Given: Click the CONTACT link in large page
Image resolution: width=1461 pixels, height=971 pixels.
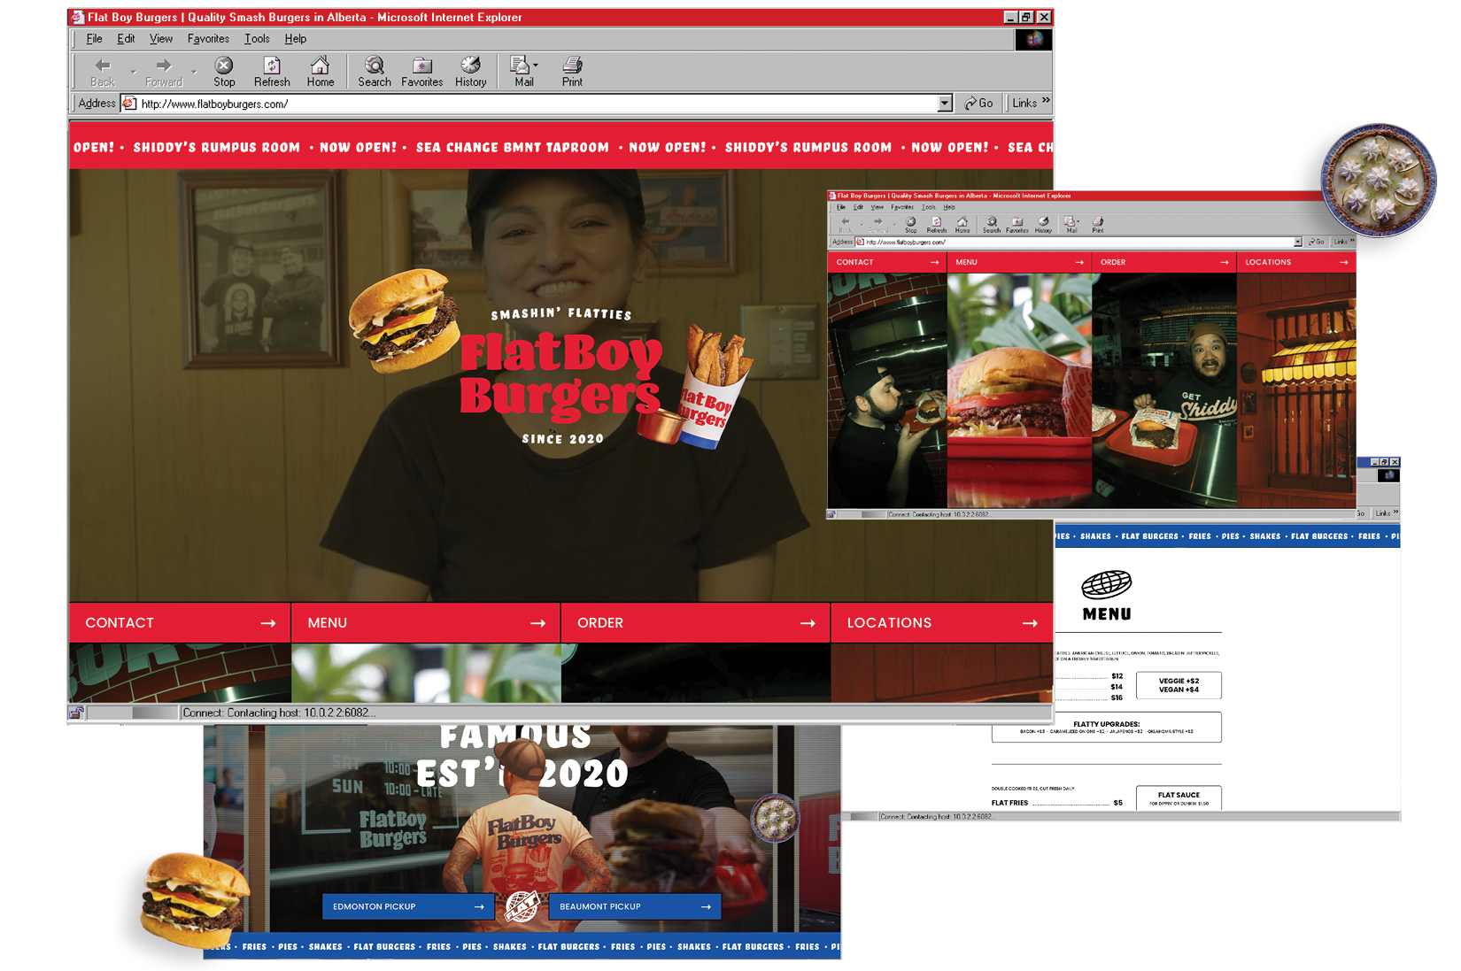Looking at the screenshot, I should coord(181,623).
